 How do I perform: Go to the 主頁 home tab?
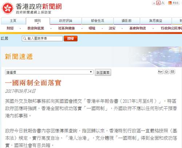click(x=13, y=21)
